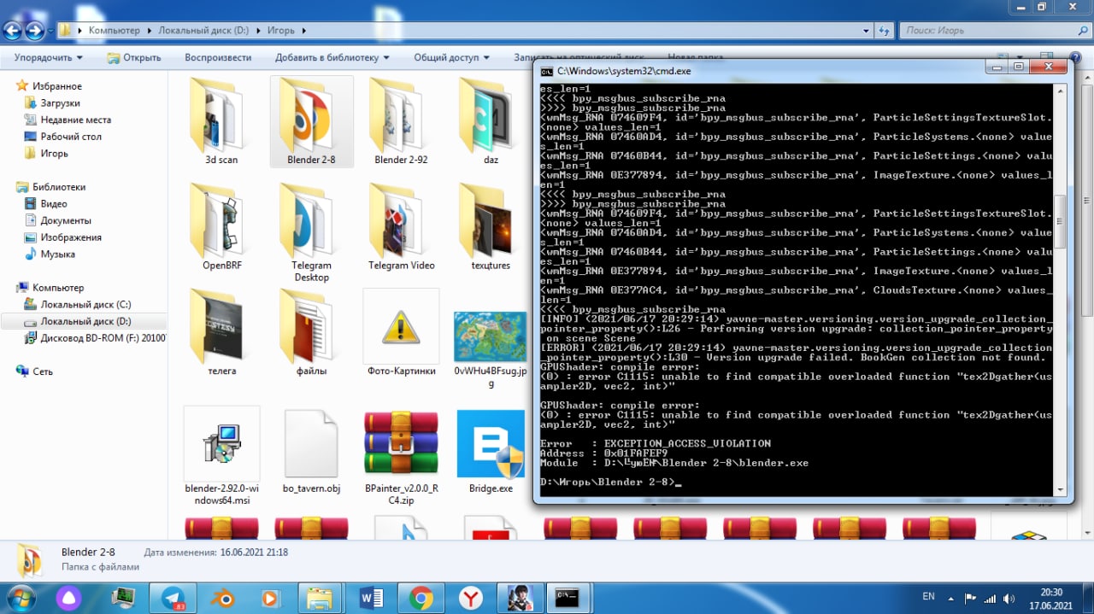This screenshot has width=1094, height=614.
Task: Select the Фото-Картинки shortcut with warning icon
Action: point(401,332)
